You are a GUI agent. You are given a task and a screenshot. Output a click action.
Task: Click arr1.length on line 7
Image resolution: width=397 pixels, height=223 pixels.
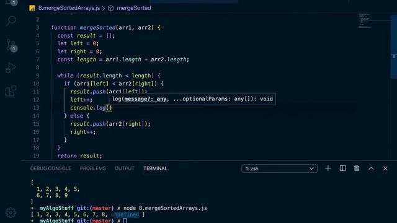pyautogui.click(x=123, y=59)
